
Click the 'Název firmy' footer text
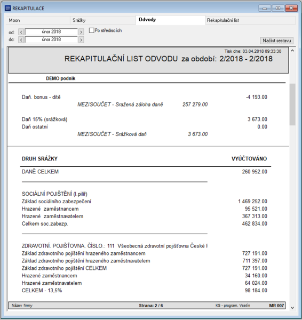[22, 306]
